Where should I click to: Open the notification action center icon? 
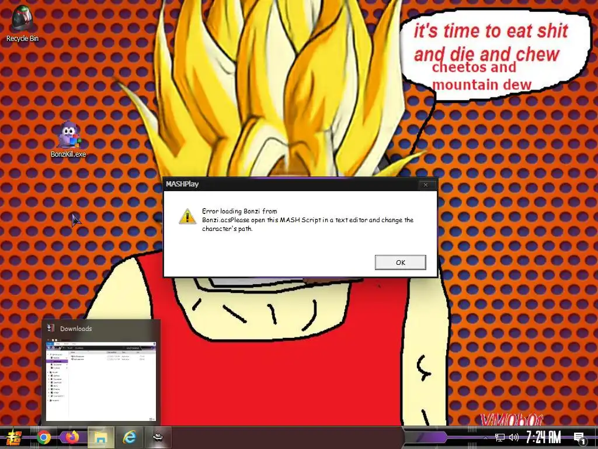click(579, 438)
